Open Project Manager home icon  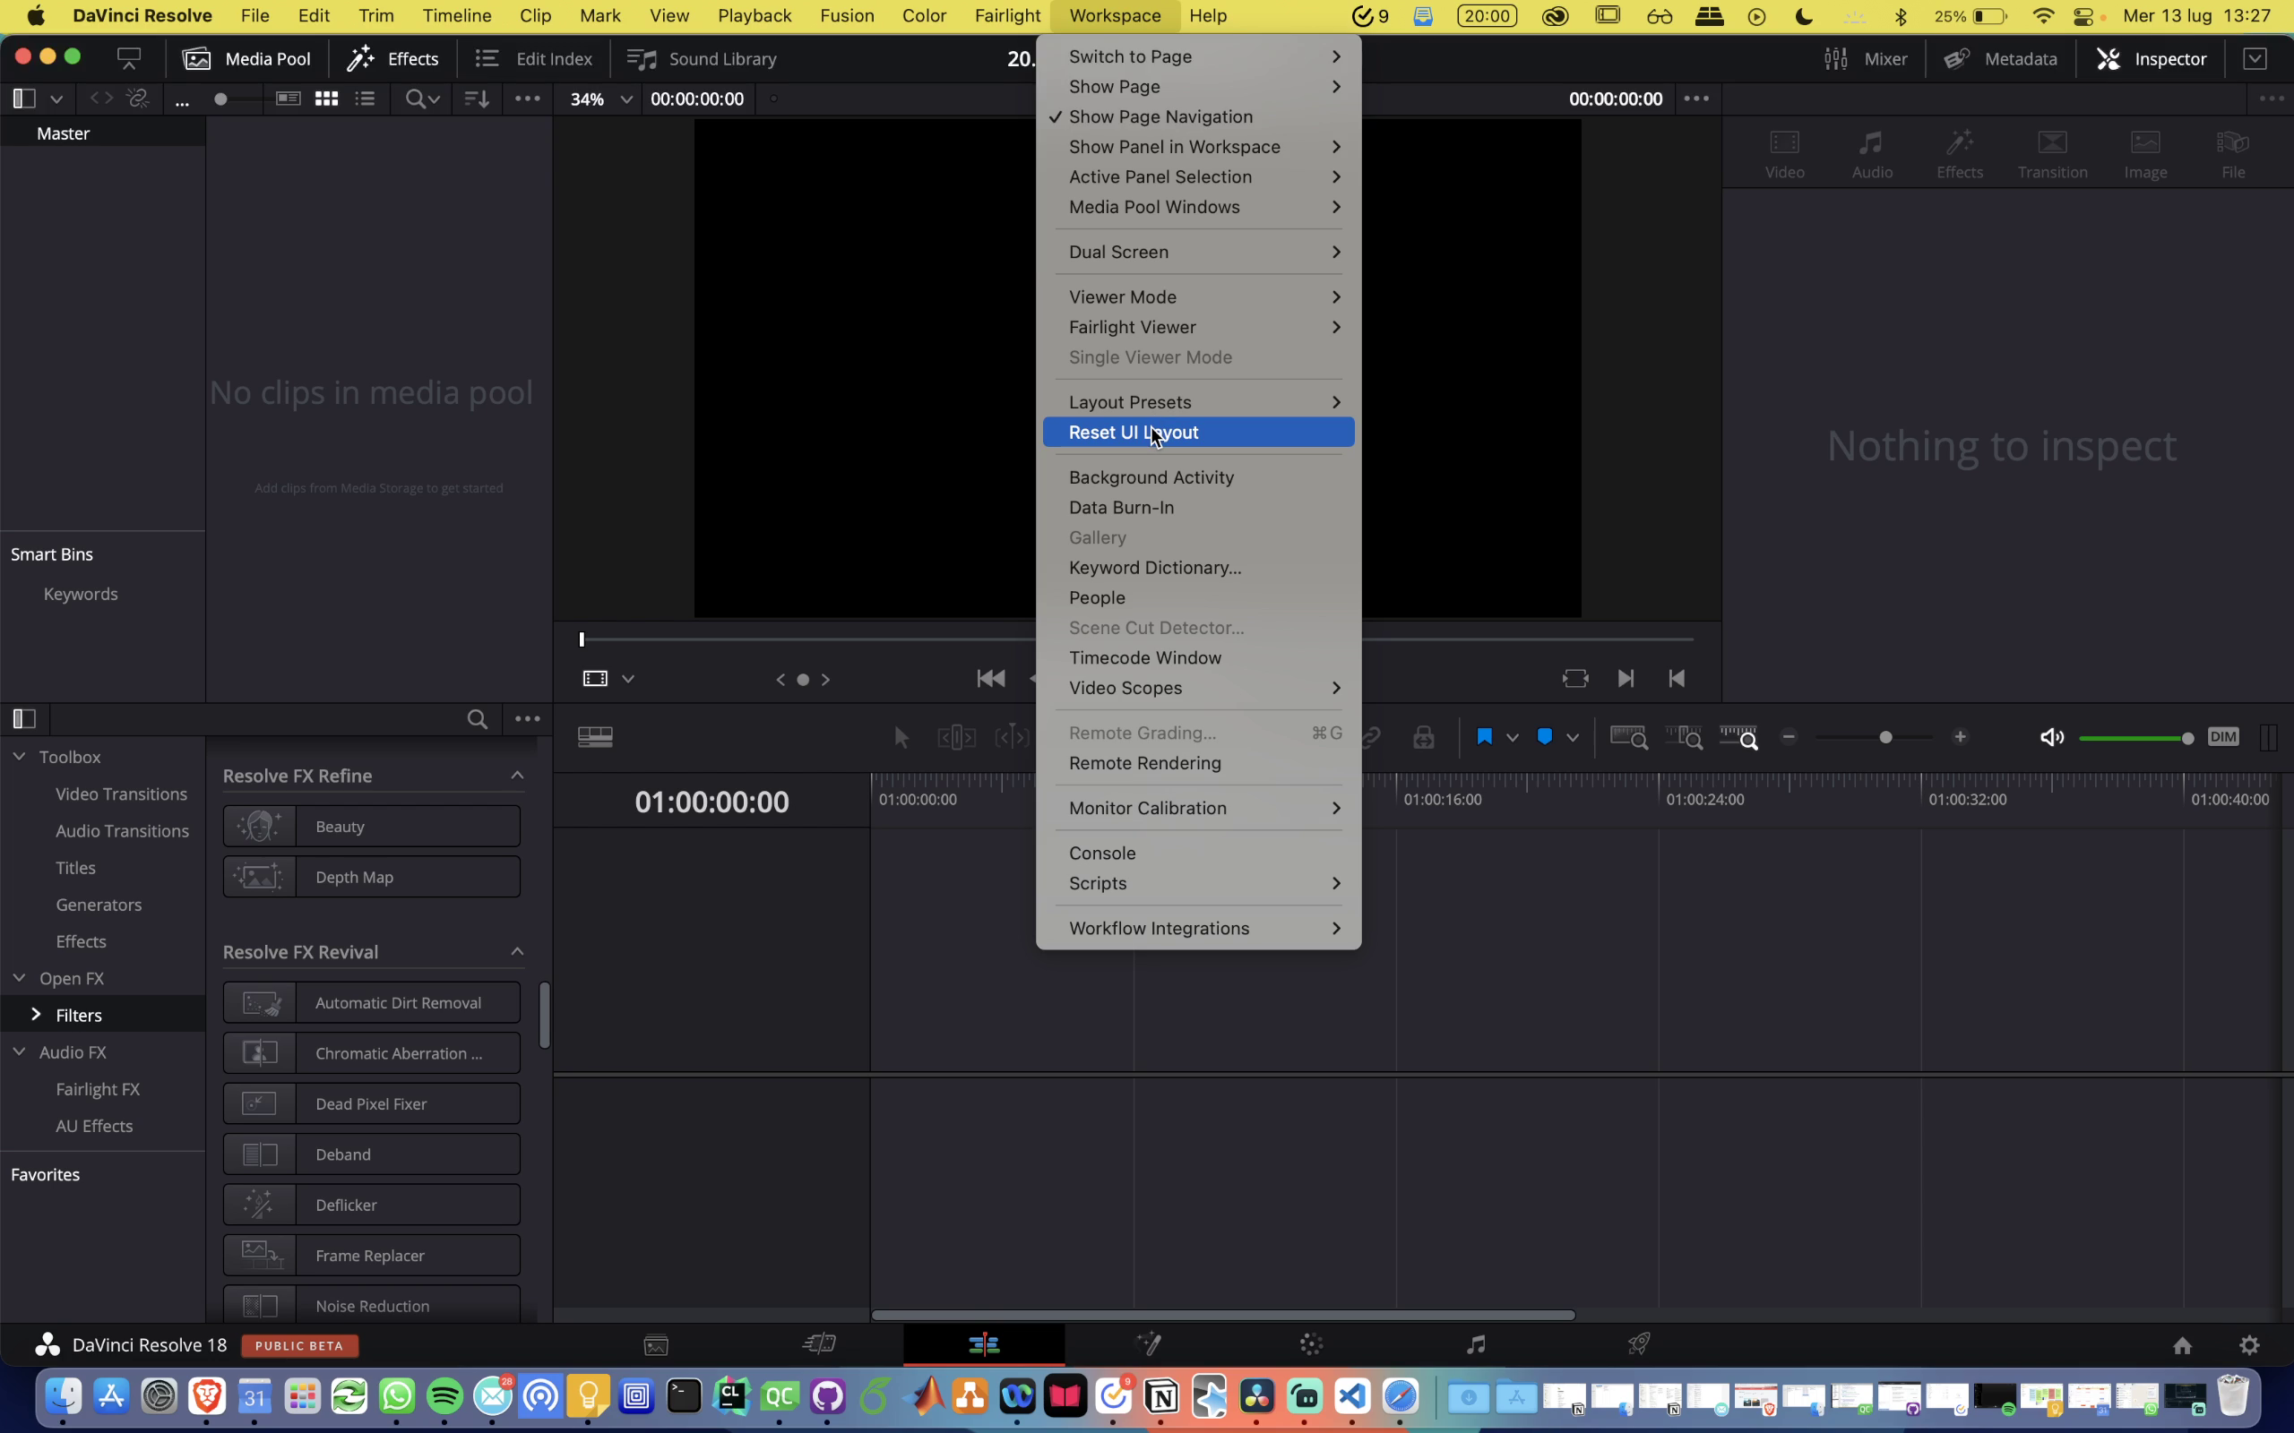[x=2183, y=1346]
